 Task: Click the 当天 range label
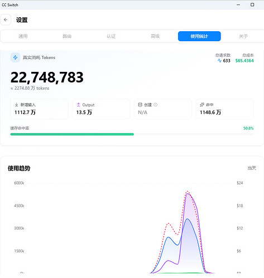pos(252,168)
